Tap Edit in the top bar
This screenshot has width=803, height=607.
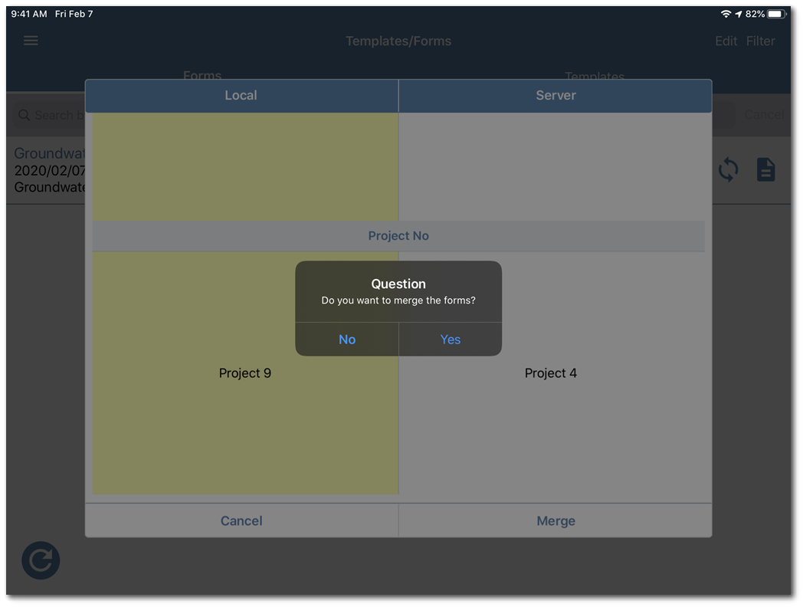726,41
